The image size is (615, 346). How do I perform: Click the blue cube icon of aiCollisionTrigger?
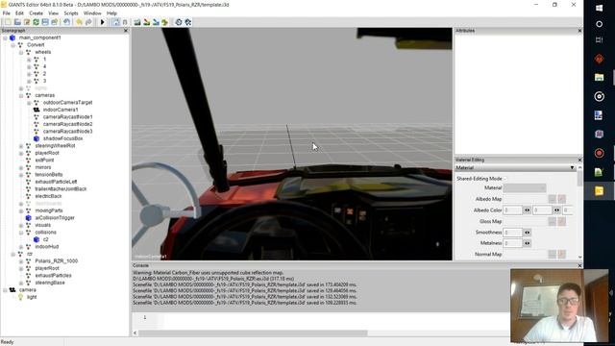(x=28, y=218)
